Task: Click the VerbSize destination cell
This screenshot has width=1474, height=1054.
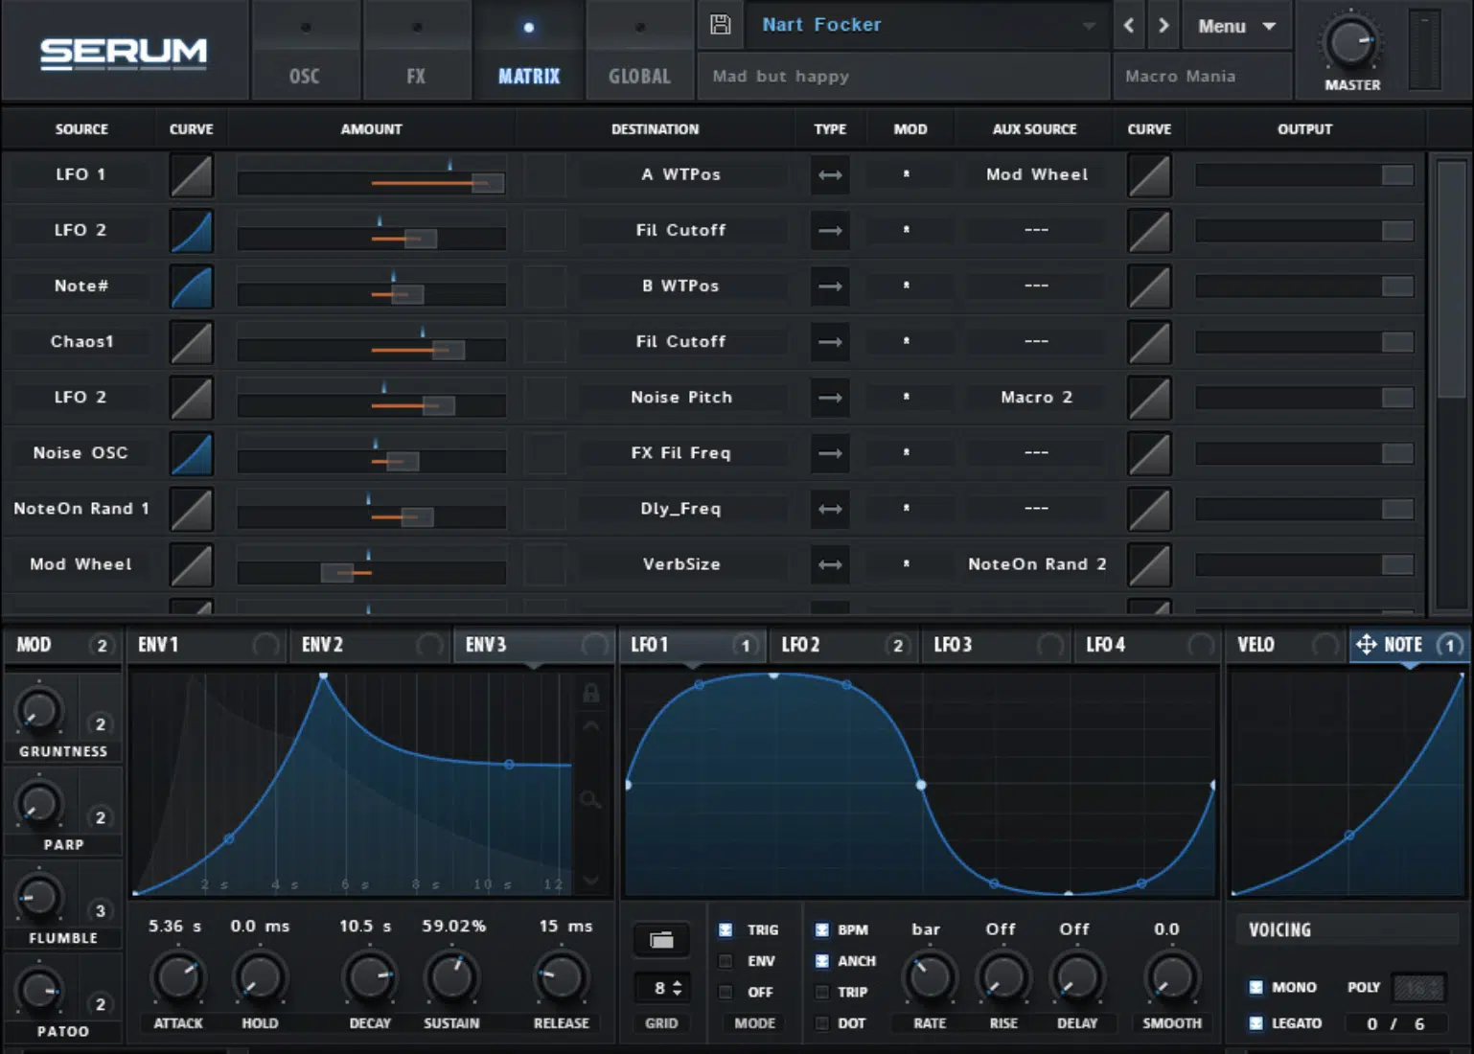Action: pyautogui.click(x=681, y=563)
